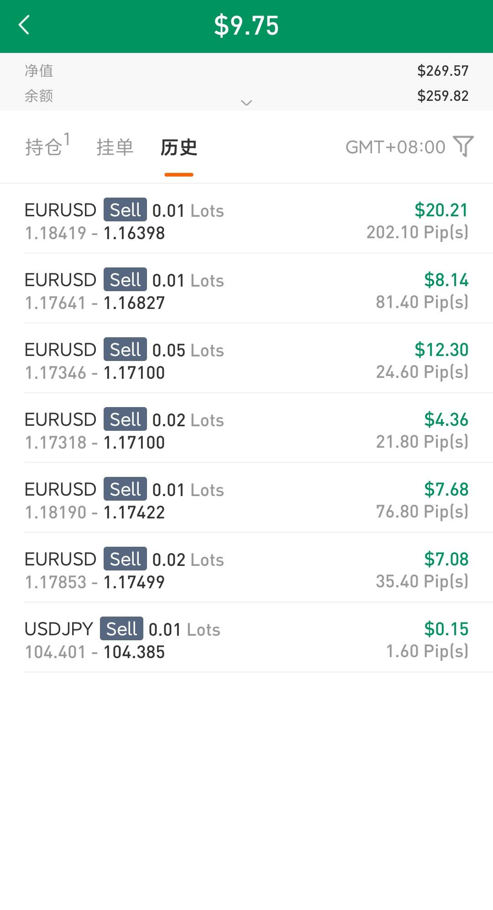Open the EURUSD 0.05 Lots trade

click(x=246, y=361)
